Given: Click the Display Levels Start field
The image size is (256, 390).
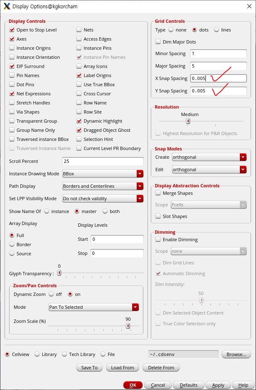Looking at the screenshot, I should pyautogui.click(x=117, y=239).
